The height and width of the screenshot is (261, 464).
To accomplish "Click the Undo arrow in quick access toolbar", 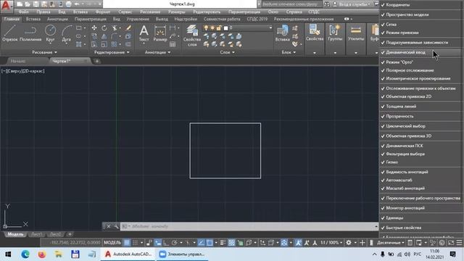I will (x=77, y=4).
